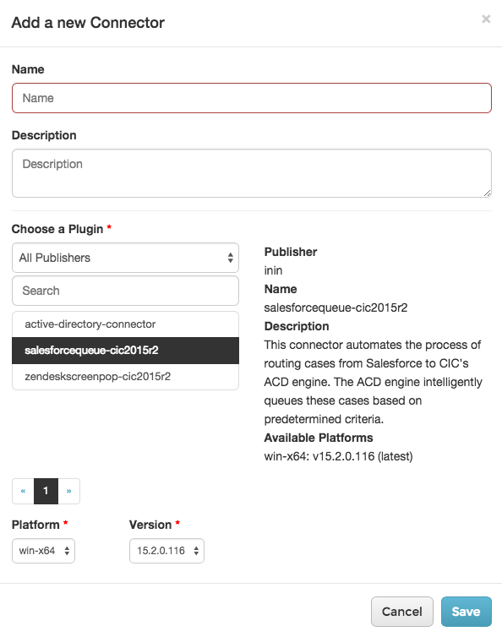The image size is (502, 637).
Task: Focus the connector Name input field
Action: coord(252,98)
